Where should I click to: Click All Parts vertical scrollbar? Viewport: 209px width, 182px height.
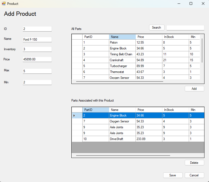point(202,51)
